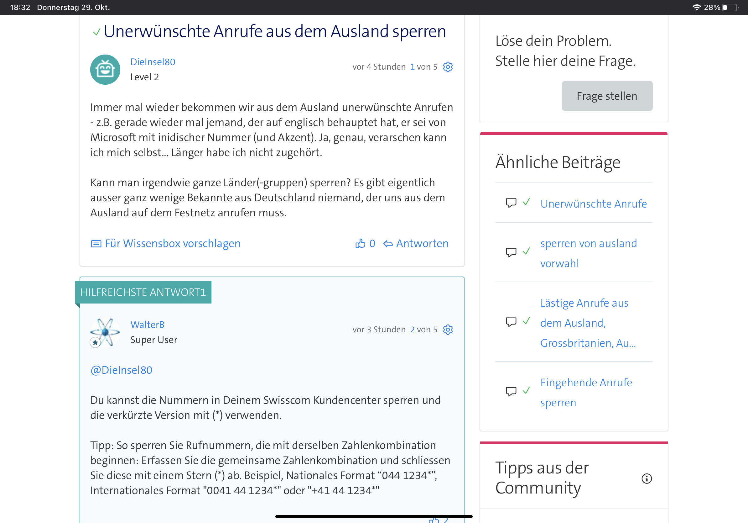Click WalterB's Super User star badge
The image size is (748, 523).
click(x=95, y=343)
